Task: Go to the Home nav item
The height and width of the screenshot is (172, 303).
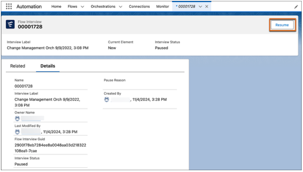Action: pos(56,6)
